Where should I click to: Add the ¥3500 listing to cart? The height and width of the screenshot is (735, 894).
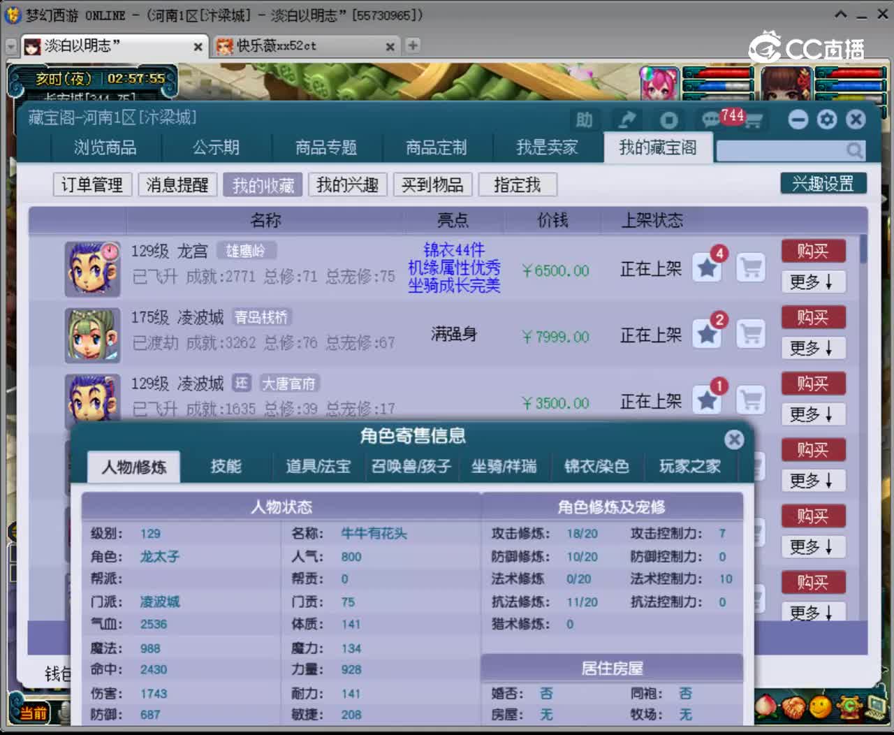[751, 400]
